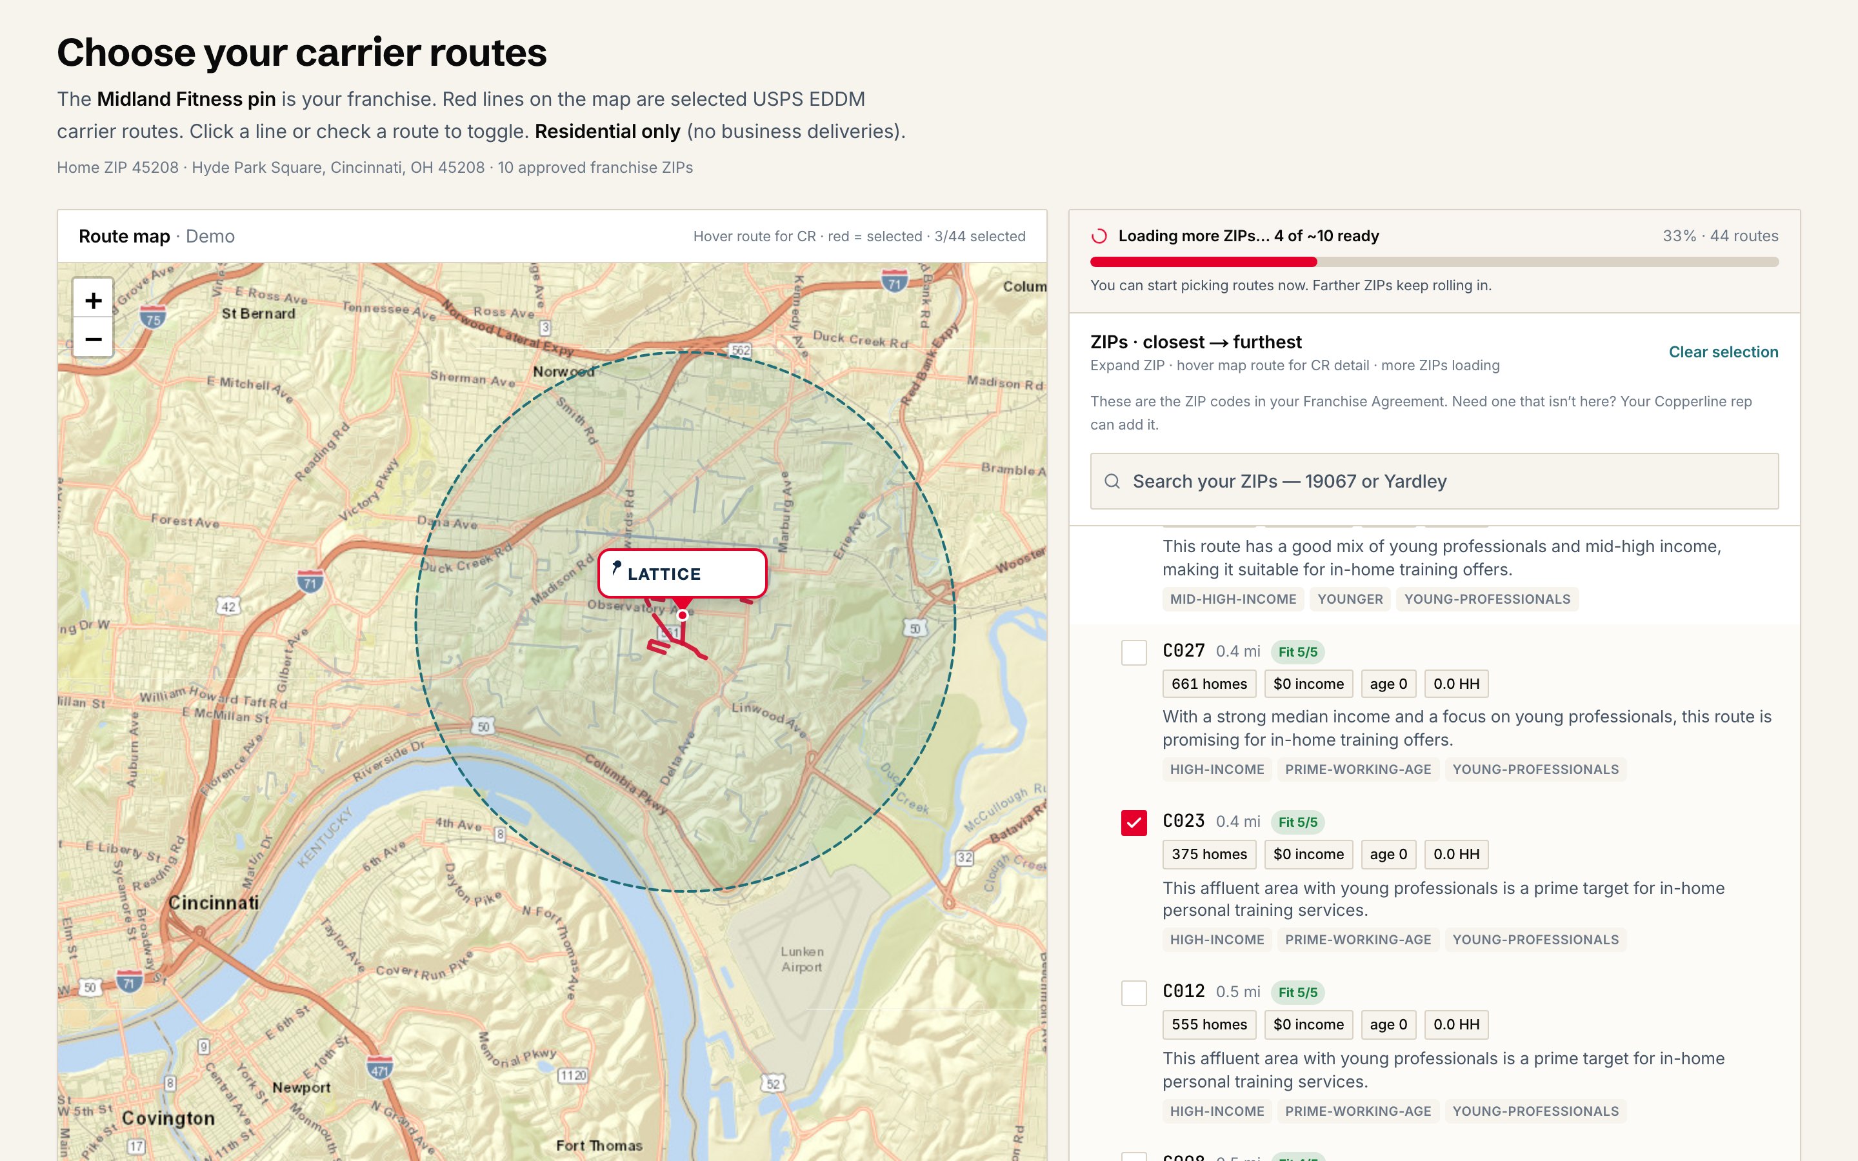1858x1161 pixels.
Task: Uncheck the C023 route checkbox
Action: click(x=1134, y=822)
